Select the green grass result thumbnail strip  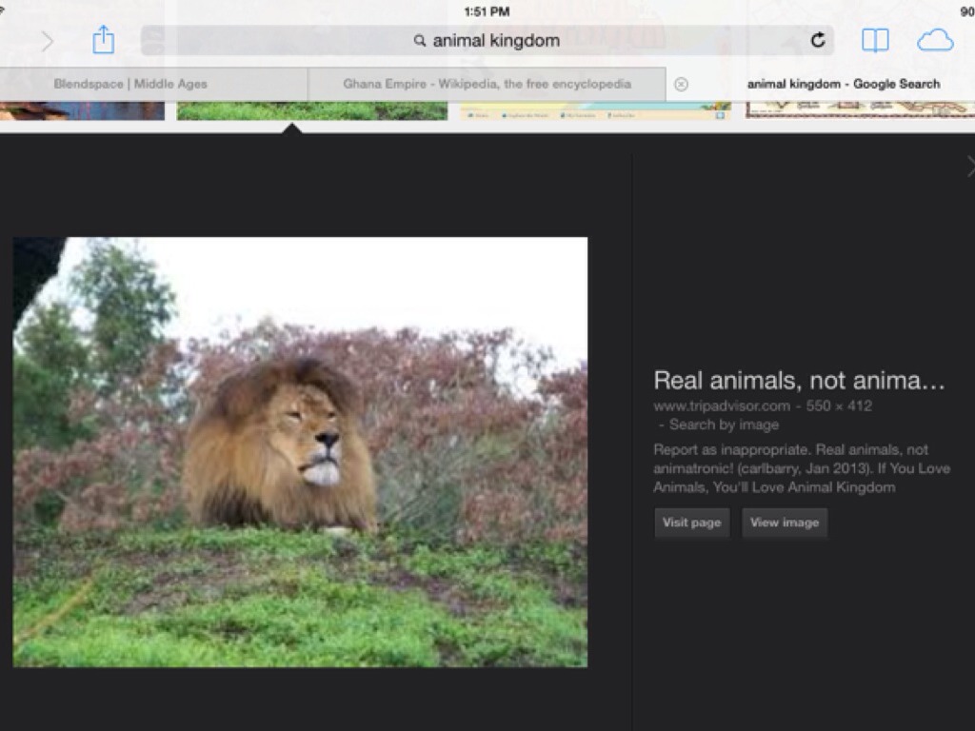311,110
